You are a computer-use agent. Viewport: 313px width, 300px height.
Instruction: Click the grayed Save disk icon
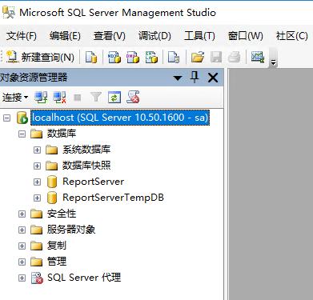216,57
